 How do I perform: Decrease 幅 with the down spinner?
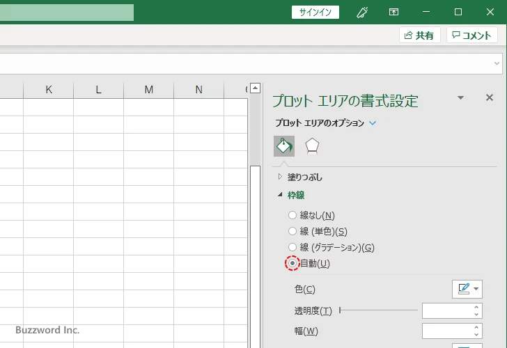pos(476,335)
